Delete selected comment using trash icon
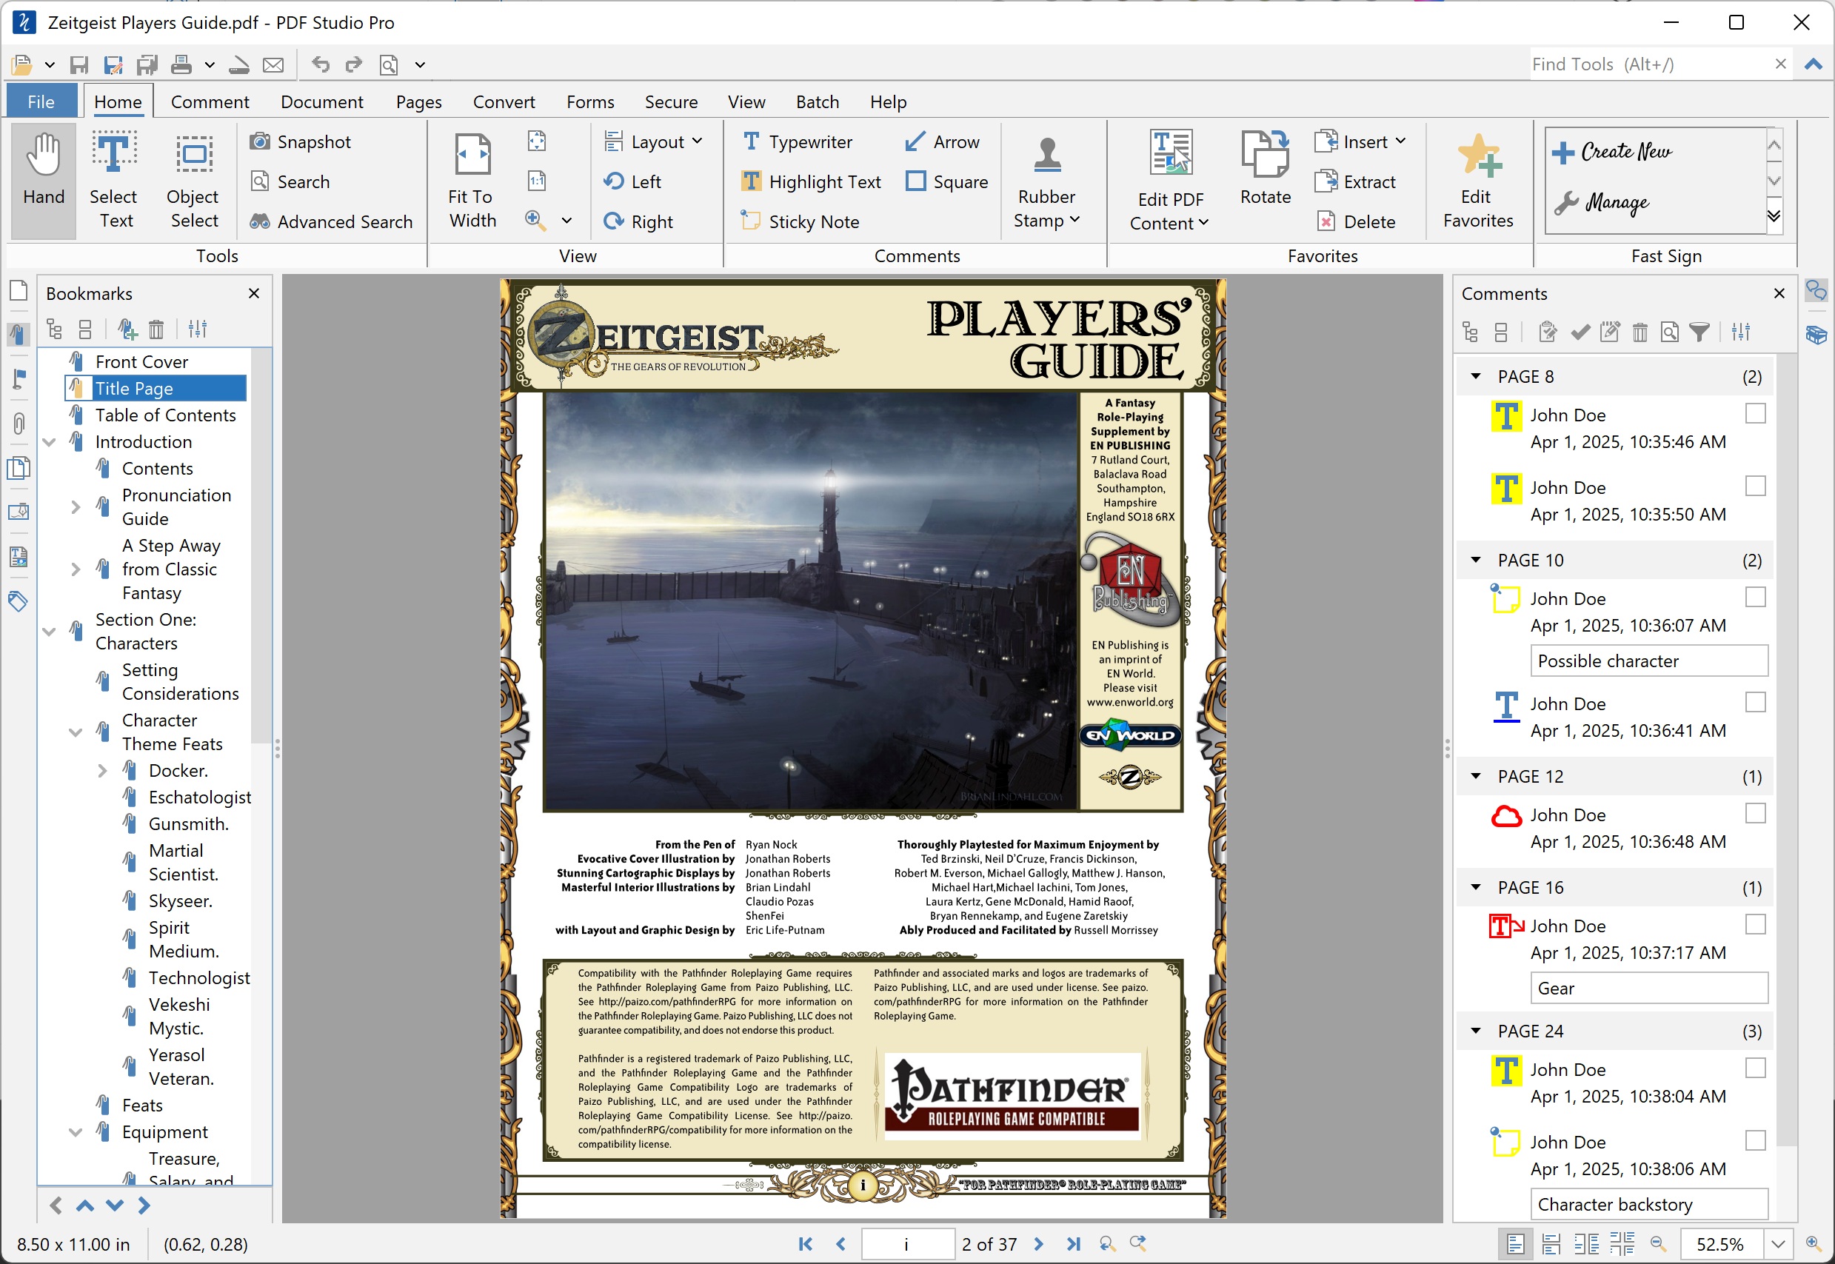This screenshot has width=1835, height=1264. [1640, 332]
